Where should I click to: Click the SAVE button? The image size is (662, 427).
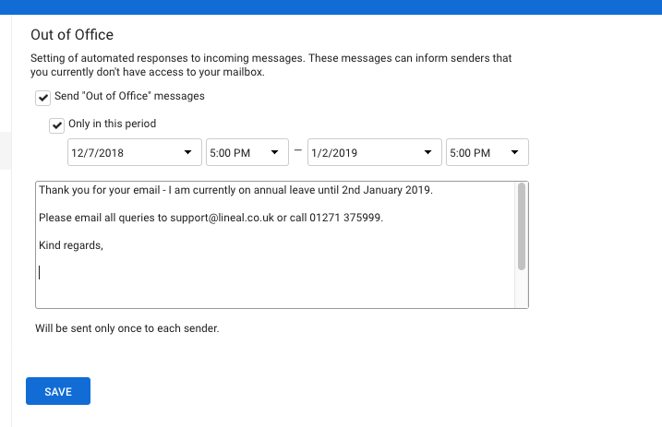point(58,391)
